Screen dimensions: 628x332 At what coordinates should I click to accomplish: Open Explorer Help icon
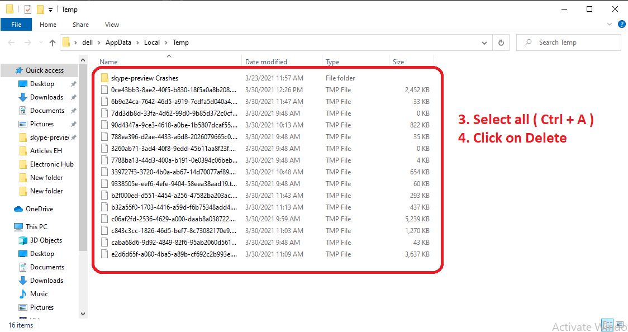click(x=622, y=25)
